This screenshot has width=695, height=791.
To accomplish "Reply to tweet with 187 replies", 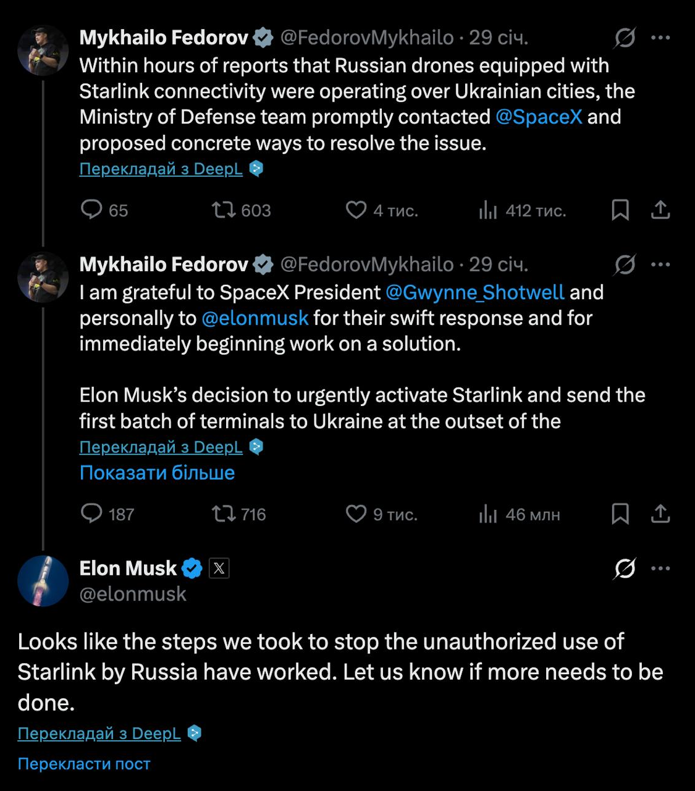I will pyautogui.click(x=91, y=514).
